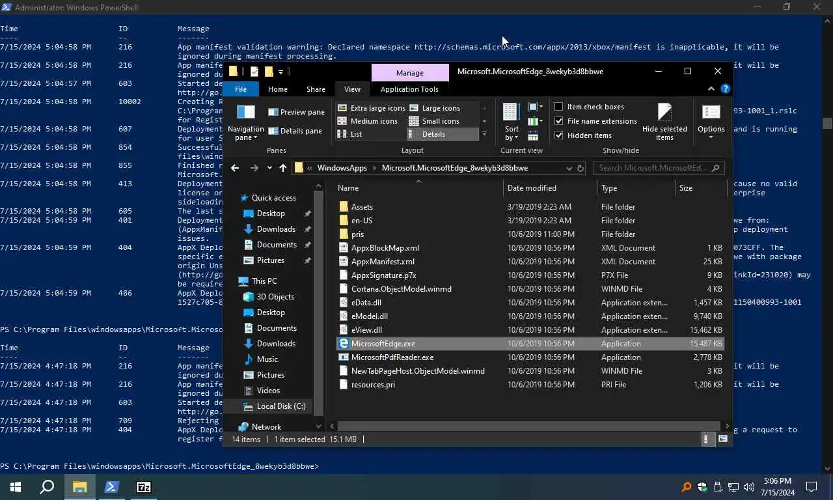Click Hide selected items button
The image size is (833, 500).
(664, 122)
